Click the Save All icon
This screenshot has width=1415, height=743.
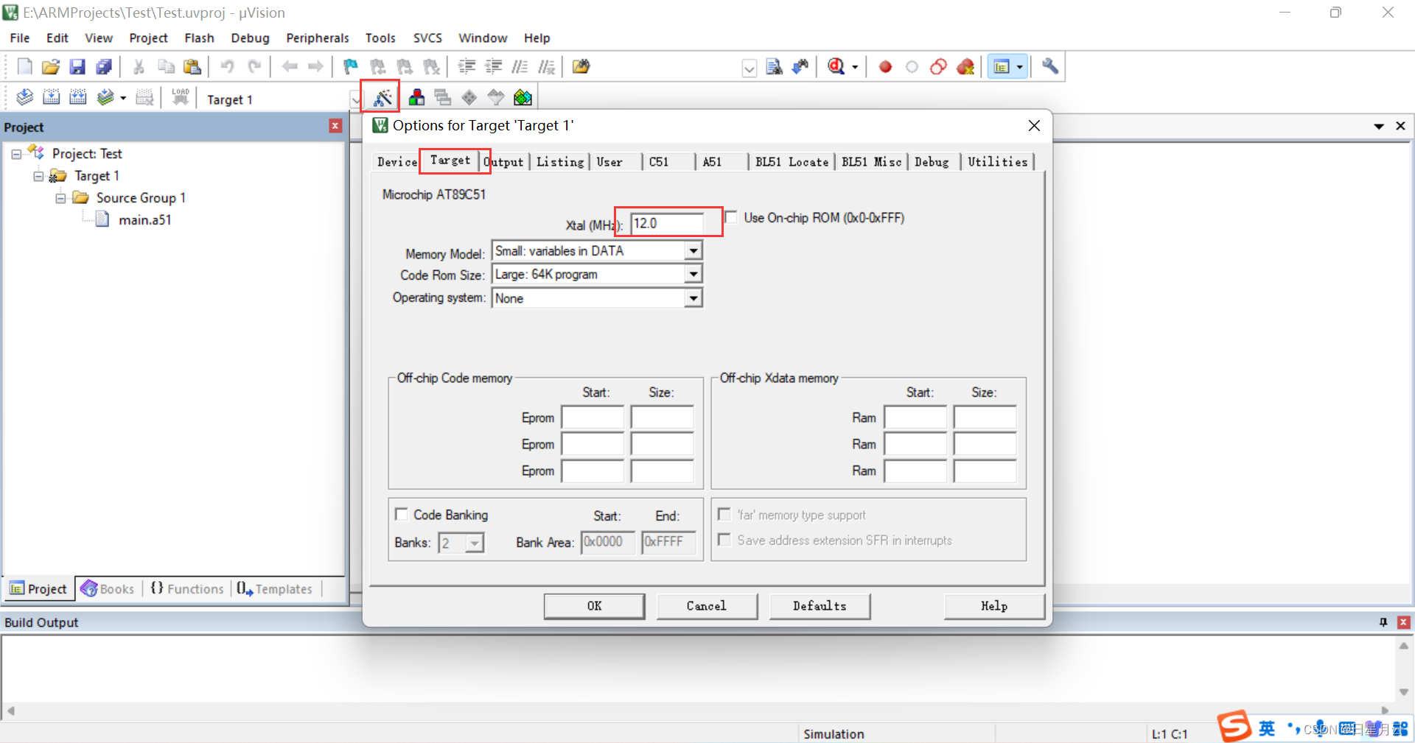[x=104, y=67]
